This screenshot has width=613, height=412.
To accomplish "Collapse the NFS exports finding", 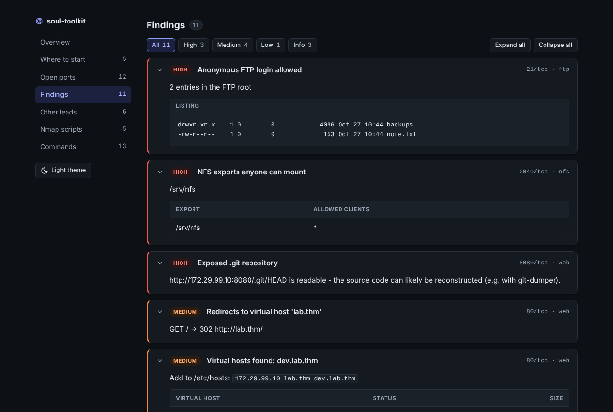I will (160, 172).
